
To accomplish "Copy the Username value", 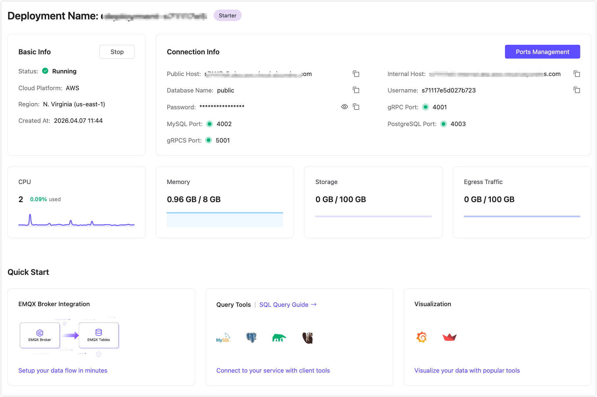I will (x=577, y=90).
